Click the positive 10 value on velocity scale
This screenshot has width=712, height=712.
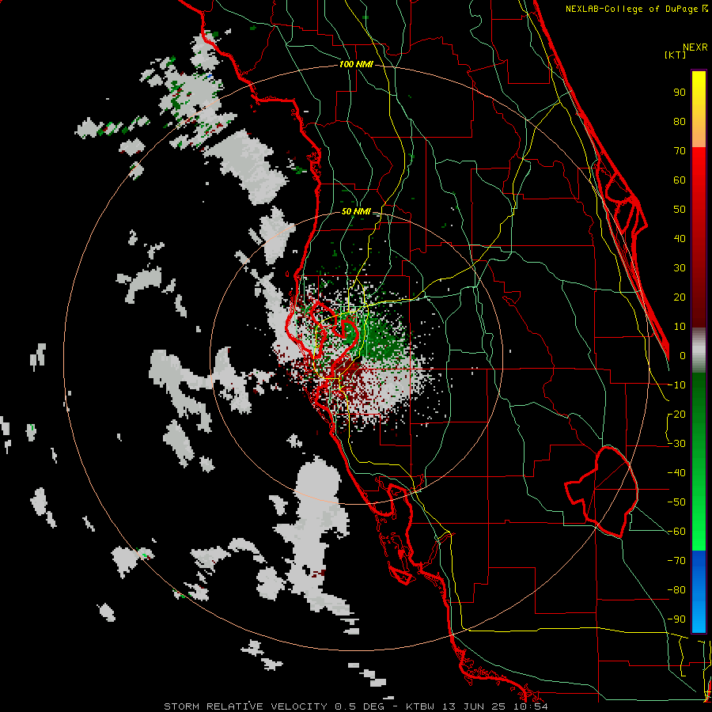click(680, 327)
